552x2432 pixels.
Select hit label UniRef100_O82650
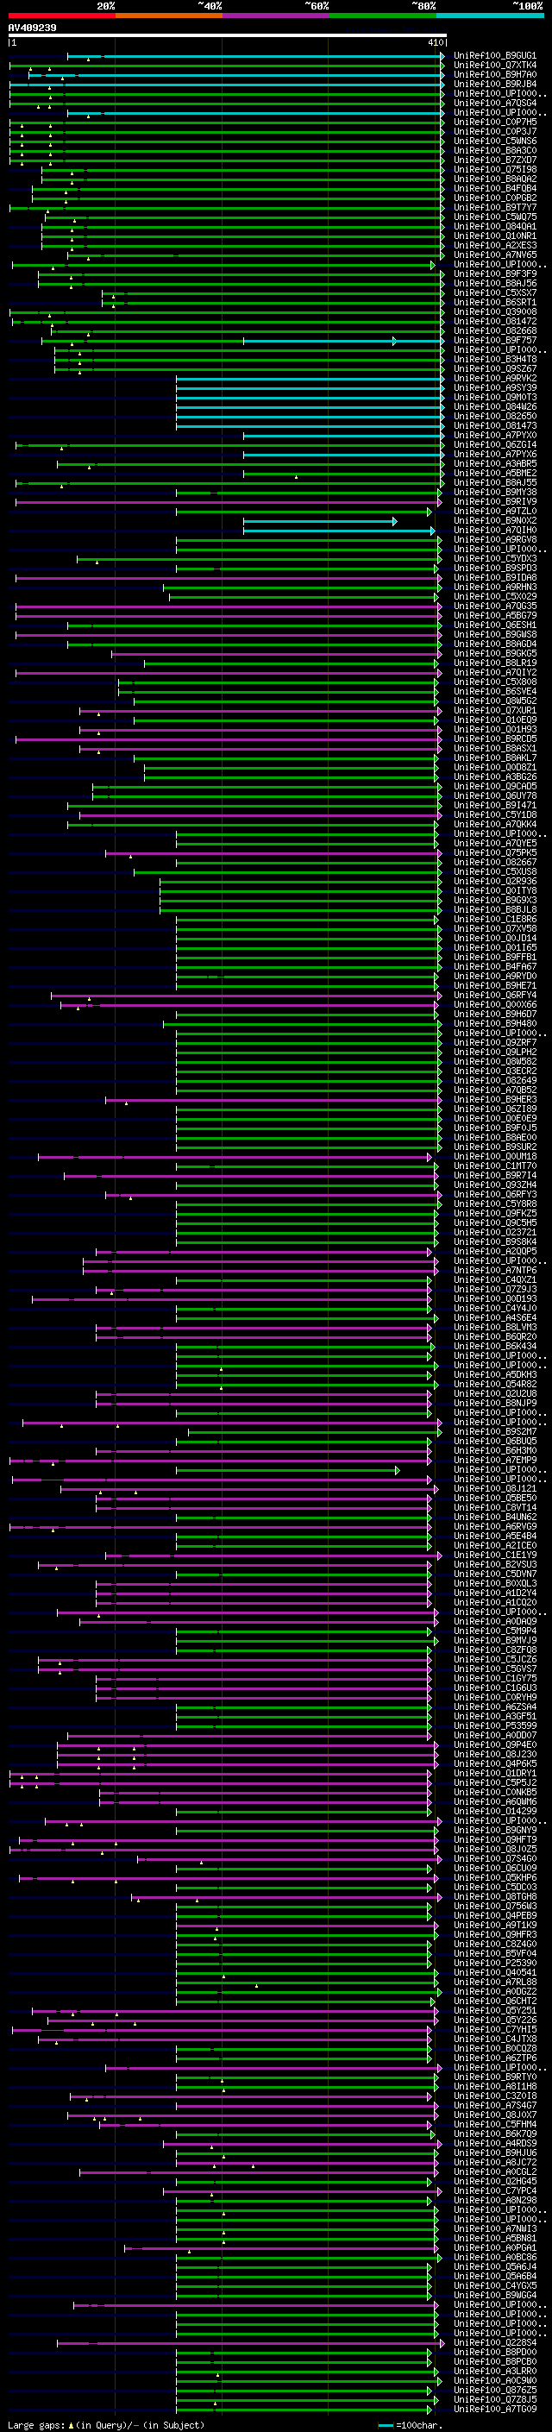pyautogui.click(x=494, y=417)
